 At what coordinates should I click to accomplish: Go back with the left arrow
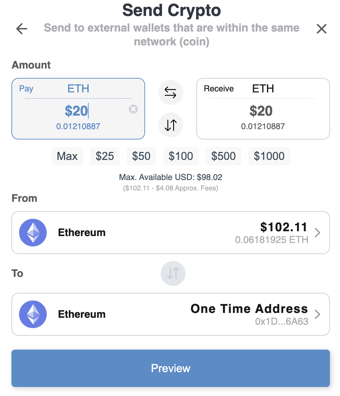point(22,28)
